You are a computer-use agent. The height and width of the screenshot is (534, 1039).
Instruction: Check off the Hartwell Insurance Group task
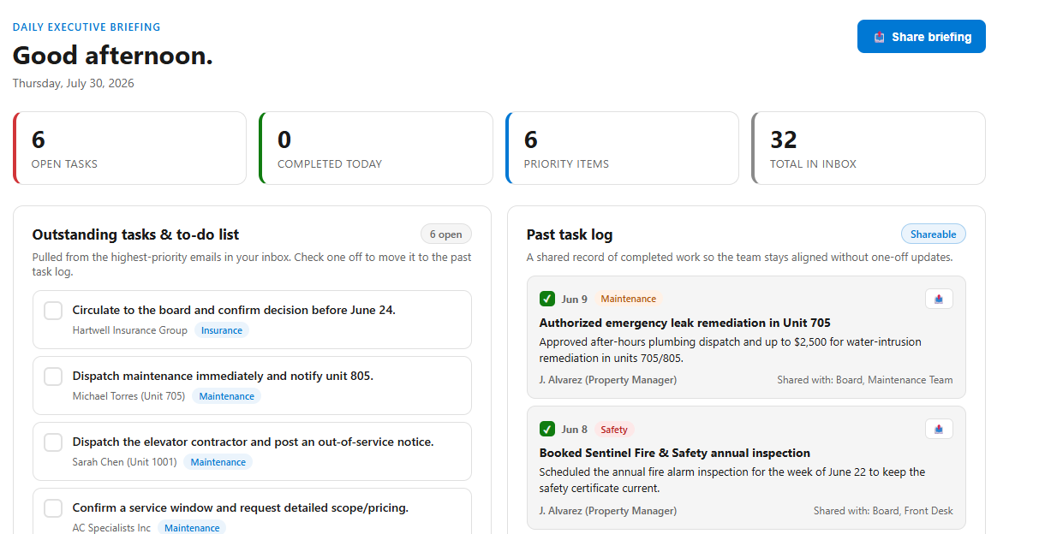pos(53,311)
